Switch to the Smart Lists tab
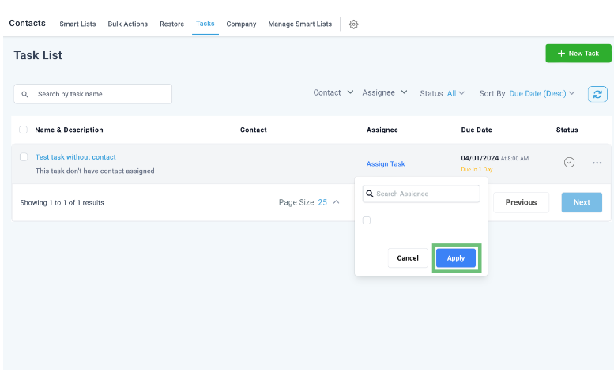This screenshot has height=372, width=614. pyautogui.click(x=77, y=24)
